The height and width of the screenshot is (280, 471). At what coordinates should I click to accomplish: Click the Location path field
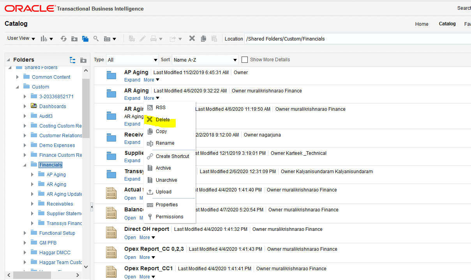point(357,39)
